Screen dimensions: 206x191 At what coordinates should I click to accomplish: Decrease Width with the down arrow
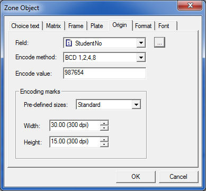(x=104, y=128)
